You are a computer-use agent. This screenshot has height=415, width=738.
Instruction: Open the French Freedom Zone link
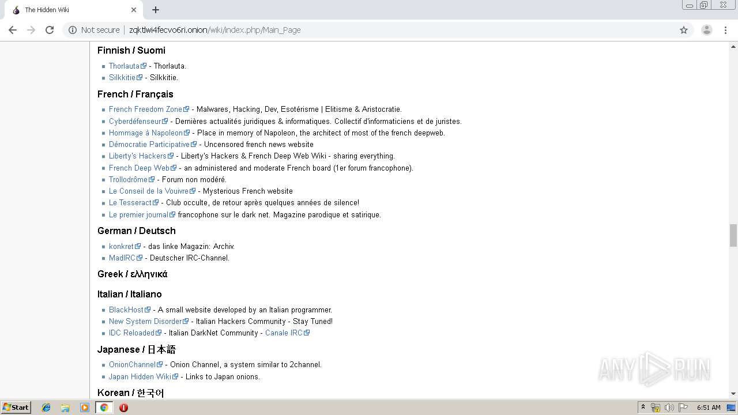click(145, 110)
